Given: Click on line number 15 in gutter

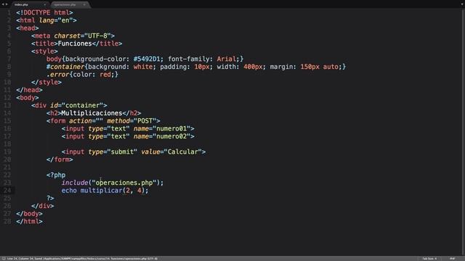Looking at the screenshot, I should point(7,121).
